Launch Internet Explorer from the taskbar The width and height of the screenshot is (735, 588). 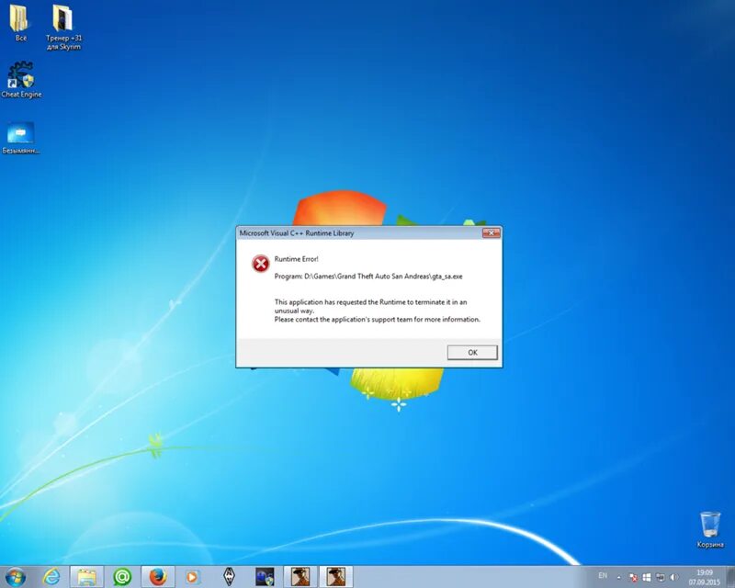51,577
